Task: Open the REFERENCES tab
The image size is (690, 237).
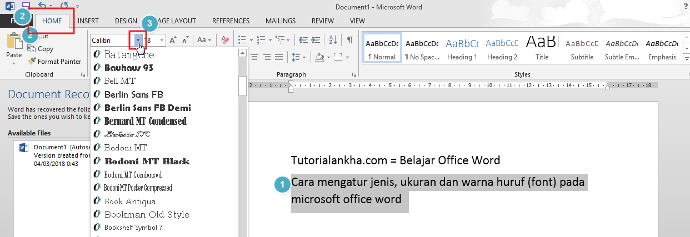Action: [231, 21]
